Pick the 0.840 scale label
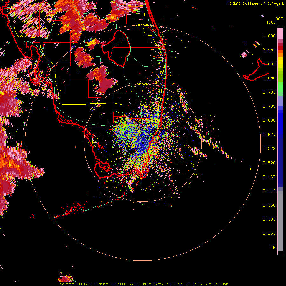 coord(269,78)
